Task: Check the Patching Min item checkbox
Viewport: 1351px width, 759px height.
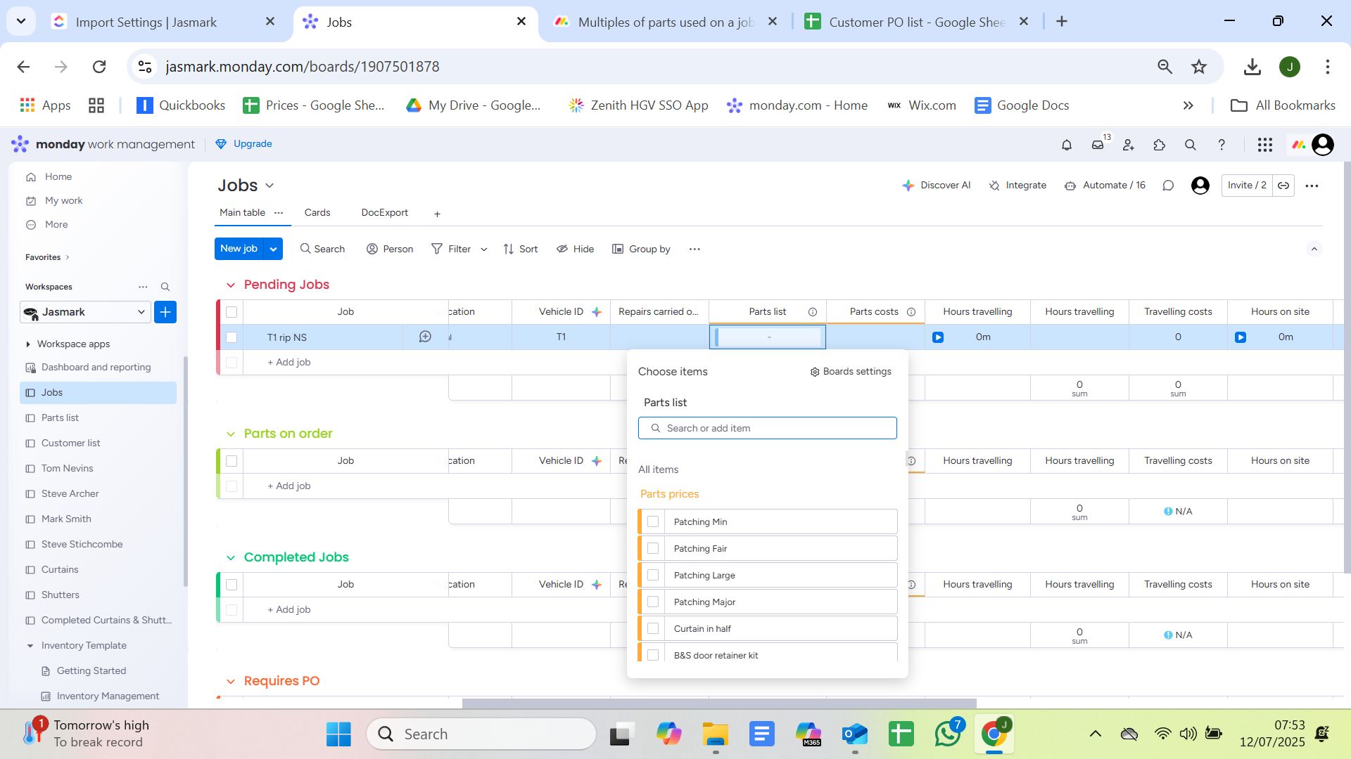Action: click(x=653, y=521)
